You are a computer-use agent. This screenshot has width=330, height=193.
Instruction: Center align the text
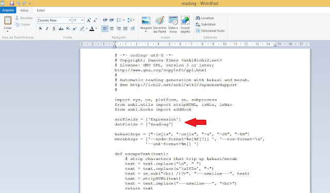point(112,28)
